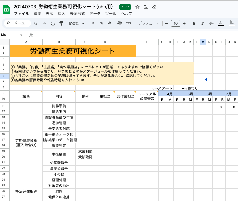Image resolution: width=238 pixels, height=201 pixels.
Task: Select column M header
Action: [203, 42]
